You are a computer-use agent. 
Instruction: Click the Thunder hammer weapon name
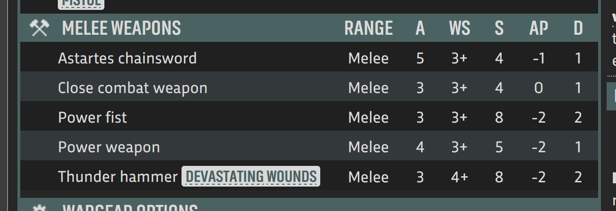point(118,177)
